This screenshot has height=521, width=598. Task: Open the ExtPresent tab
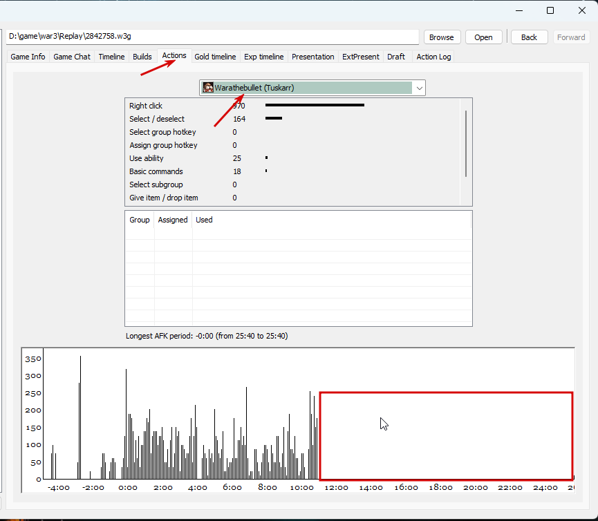(x=360, y=57)
